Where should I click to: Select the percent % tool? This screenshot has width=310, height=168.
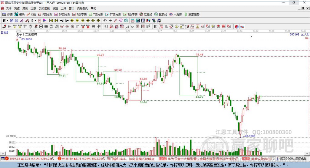[166, 26]
